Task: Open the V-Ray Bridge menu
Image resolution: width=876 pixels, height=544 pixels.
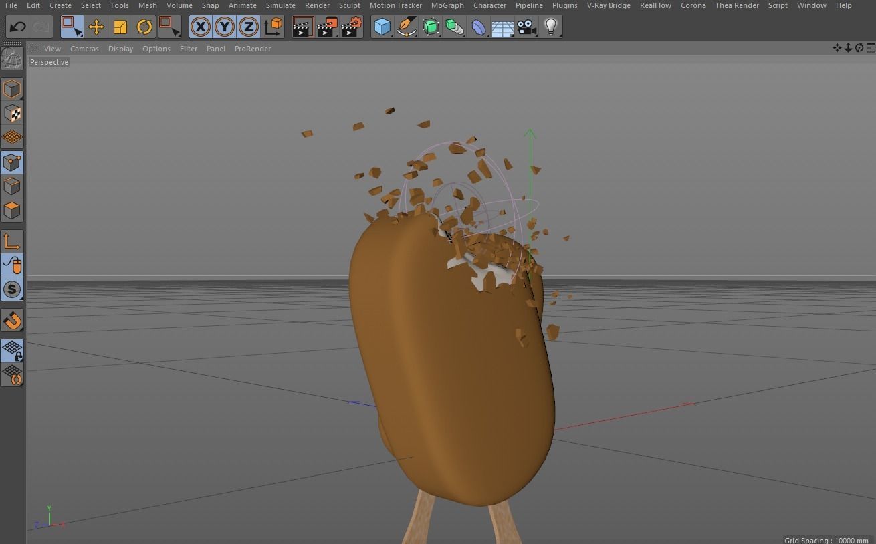Action: coord(609,5)
